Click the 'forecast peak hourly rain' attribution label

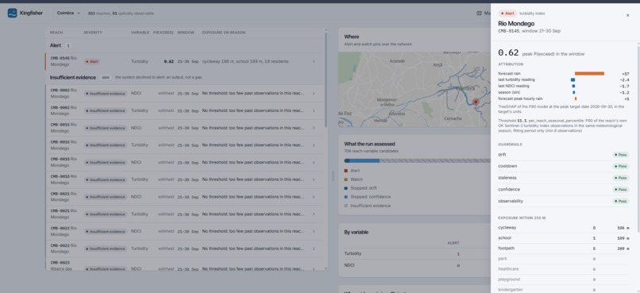[x=520, y=98]
